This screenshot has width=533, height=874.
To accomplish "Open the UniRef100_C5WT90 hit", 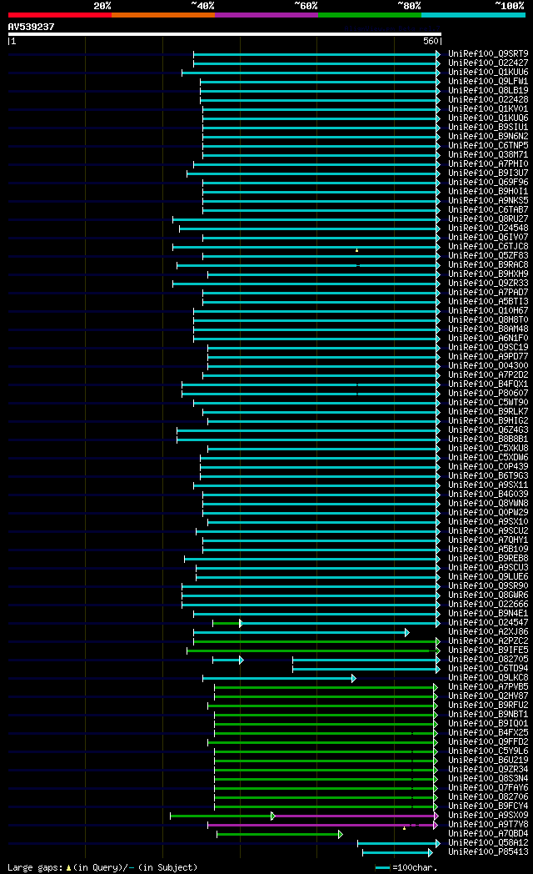I will click(x=488, y=403).
